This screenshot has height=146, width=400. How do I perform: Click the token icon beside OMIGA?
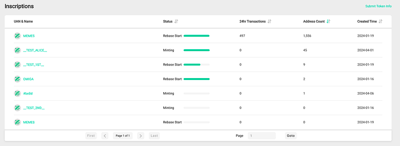tap(17, 79)
